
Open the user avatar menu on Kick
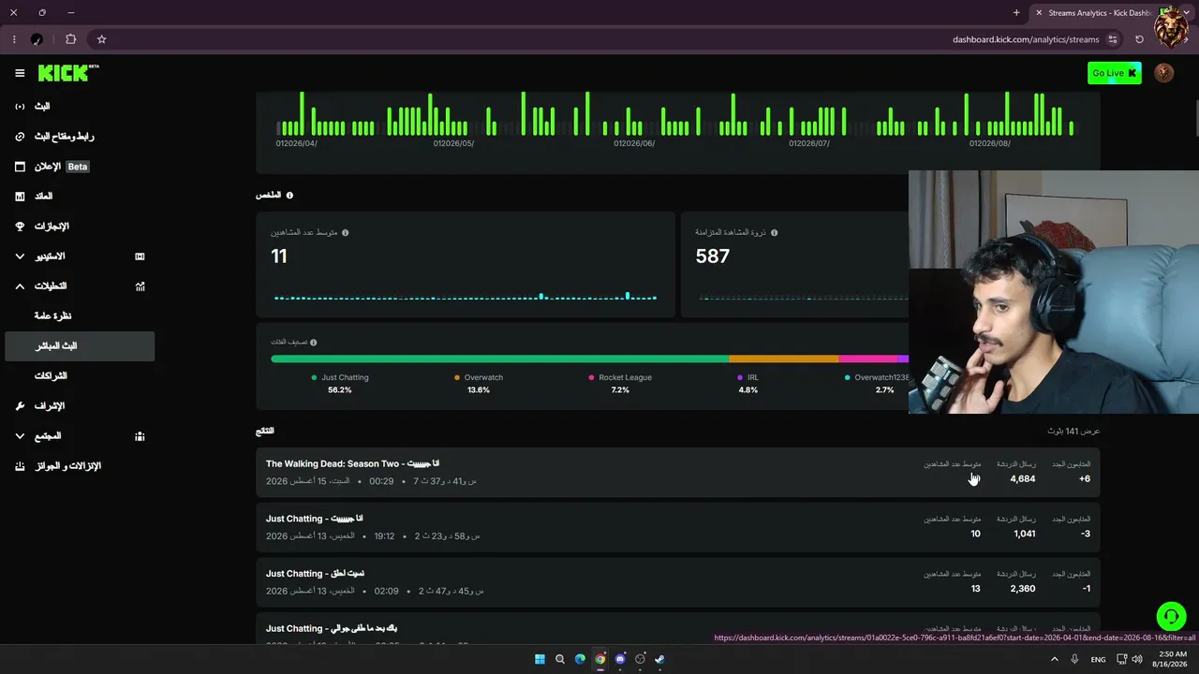click(x=1164, y=73)
